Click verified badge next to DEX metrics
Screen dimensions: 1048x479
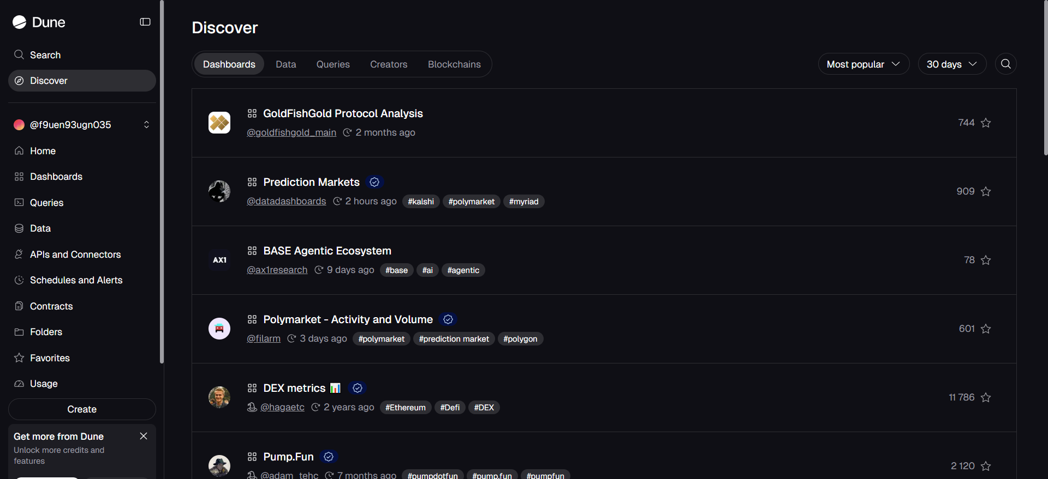358,388
